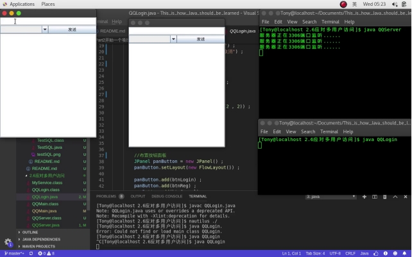Select TestSQL.java in explorer
Screen dimensions: 412x257
pyautogui.click(x=49, y=147)
